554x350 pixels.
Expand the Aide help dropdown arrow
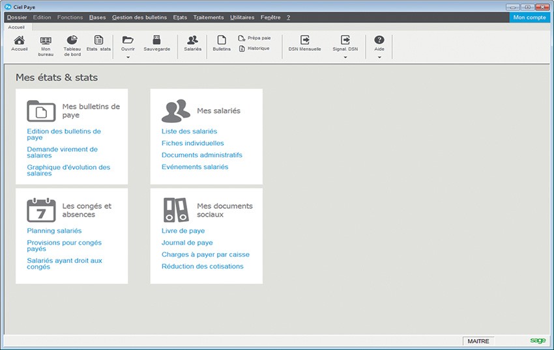click(x=379, y=57)
